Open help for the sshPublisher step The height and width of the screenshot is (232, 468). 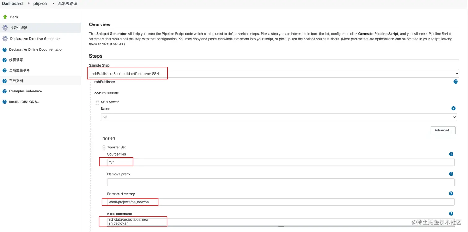[x=456, y=82]
